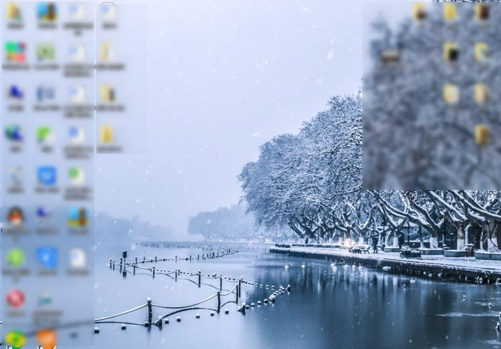Open the wide dark brown icon in blurred right panel
Image resolution: width=501 pixels, height=349 pixels.
coord(390,56)
